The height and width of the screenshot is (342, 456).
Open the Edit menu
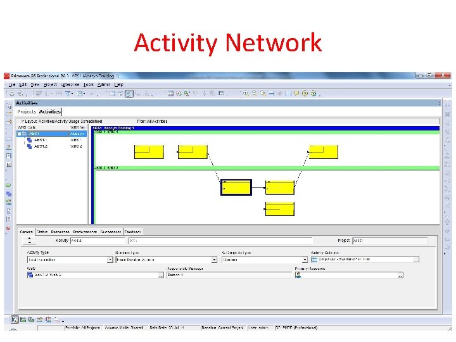click(23, 85)
